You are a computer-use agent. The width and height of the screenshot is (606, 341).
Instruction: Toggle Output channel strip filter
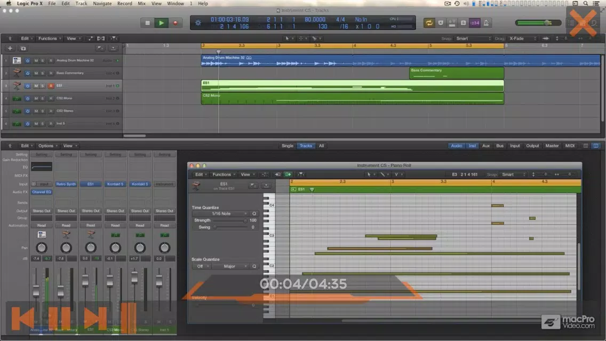click(532, 146)
